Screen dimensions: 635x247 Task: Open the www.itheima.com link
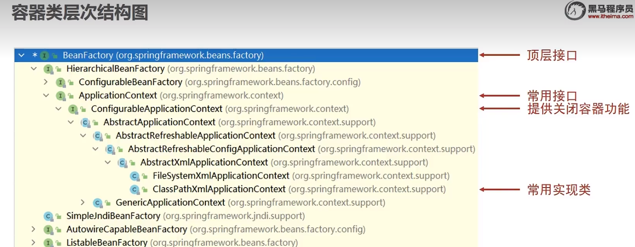[610, 16]
